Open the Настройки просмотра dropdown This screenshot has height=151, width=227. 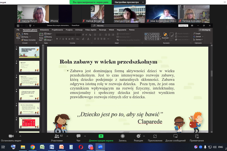tap(129, 2)
